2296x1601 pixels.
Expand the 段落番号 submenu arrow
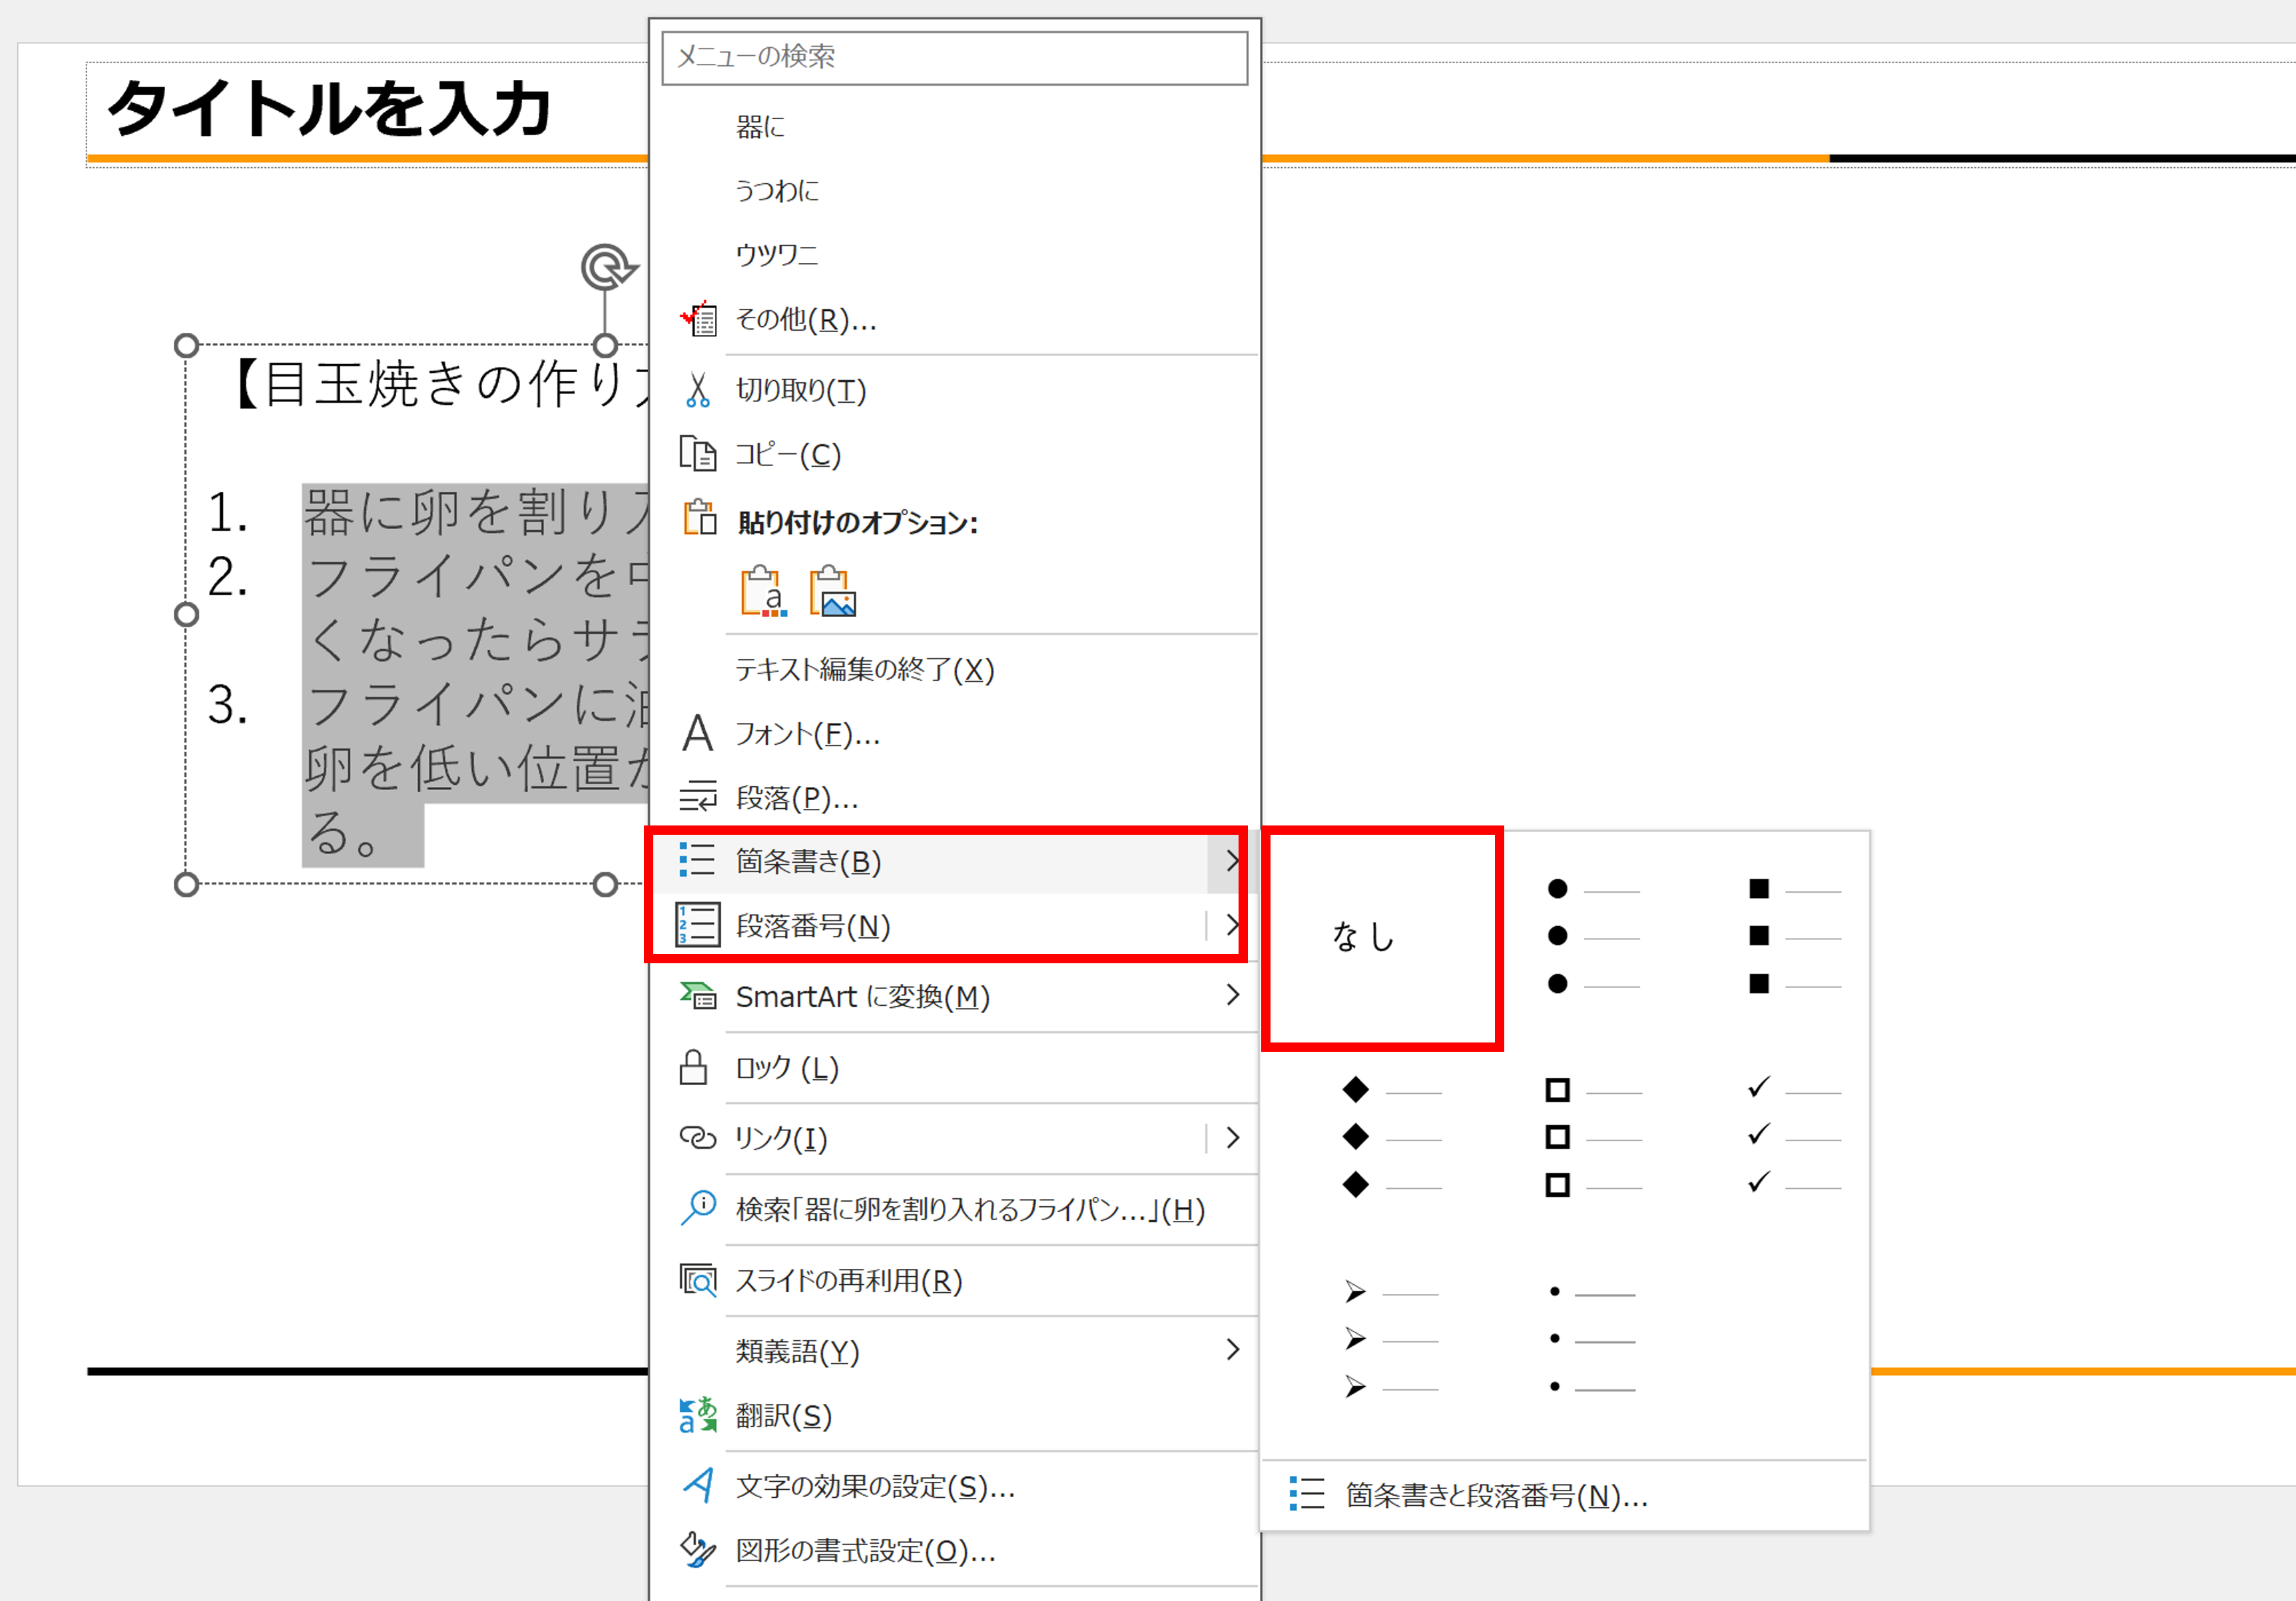click(x=1233, y=925)
